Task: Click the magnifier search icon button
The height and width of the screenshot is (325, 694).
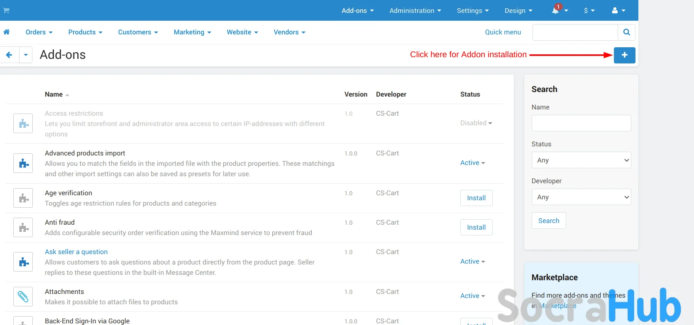Action: [x=626, y=32]
